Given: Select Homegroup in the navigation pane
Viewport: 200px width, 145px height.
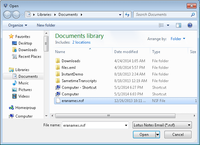Looking at the screenshot, I should tap(22, 108).
